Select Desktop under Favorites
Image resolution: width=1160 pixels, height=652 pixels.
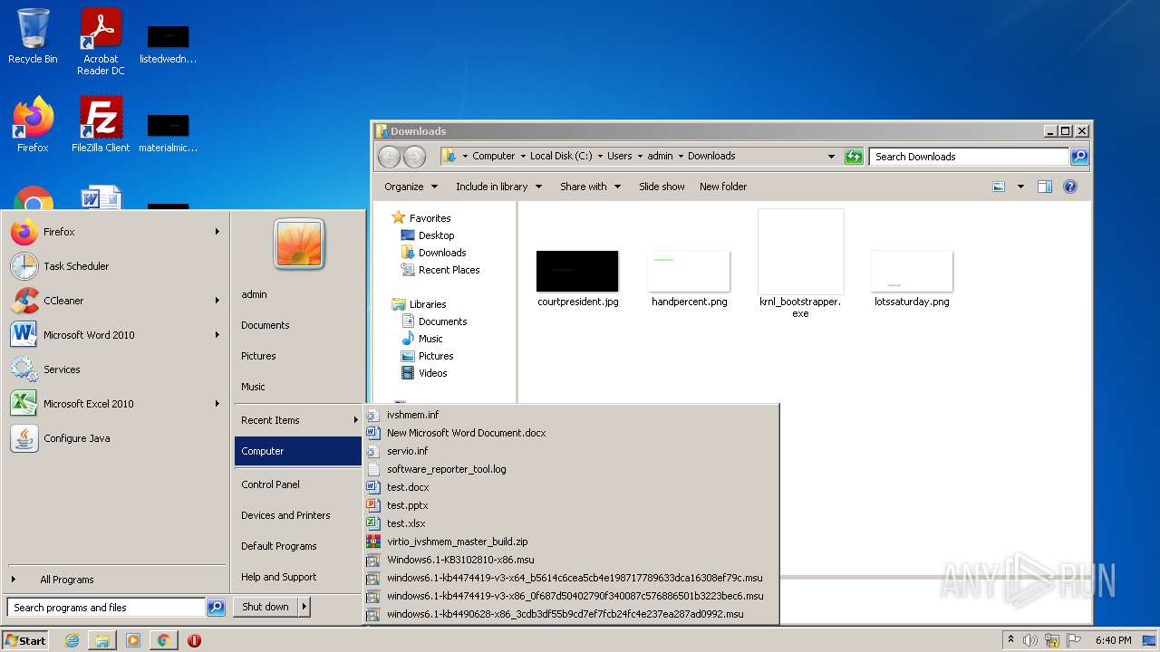[x=428, y=235]
